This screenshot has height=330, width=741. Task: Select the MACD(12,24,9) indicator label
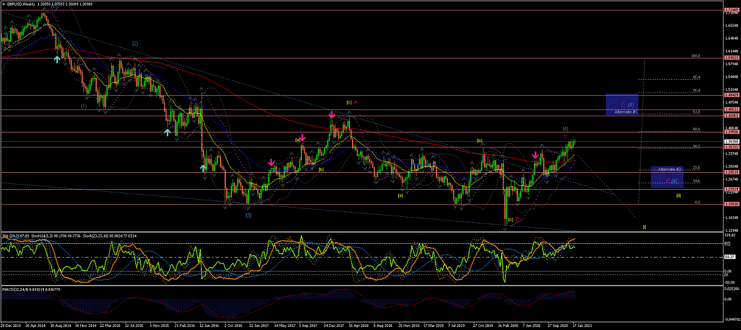[17, 289]
